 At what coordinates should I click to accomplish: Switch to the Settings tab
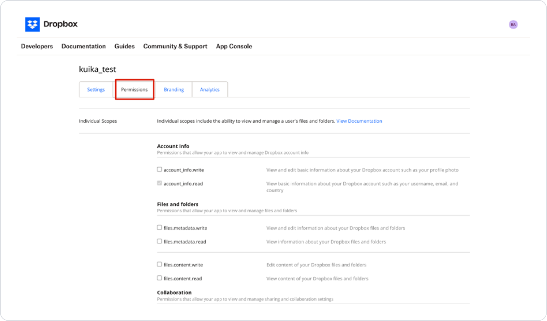(x=96, y=90)
